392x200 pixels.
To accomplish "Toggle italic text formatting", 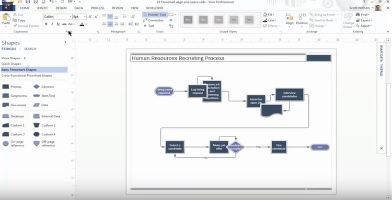I will click(x=52, y=24).
